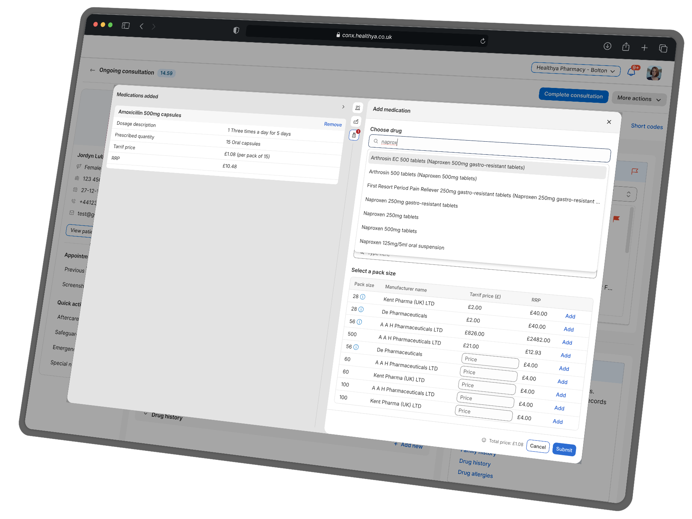Cancel the Add medication dialog
This screenshot has height=519, width=692.
[x=538, y=447]
